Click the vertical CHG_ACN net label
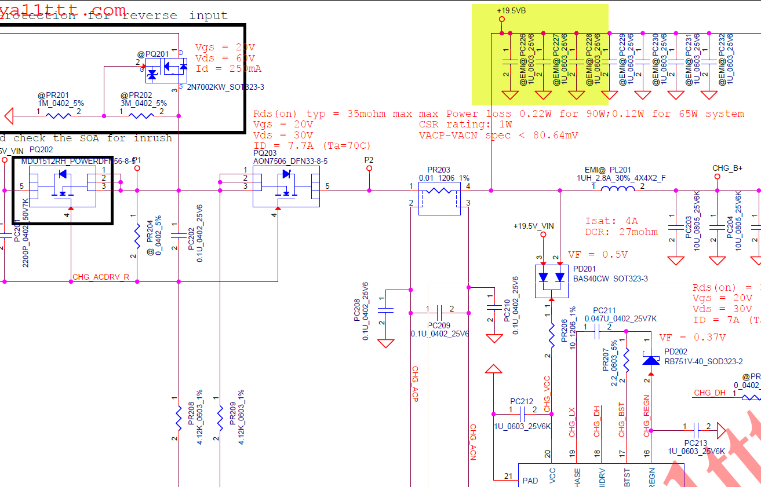761x487 pixels. [472, 442]
